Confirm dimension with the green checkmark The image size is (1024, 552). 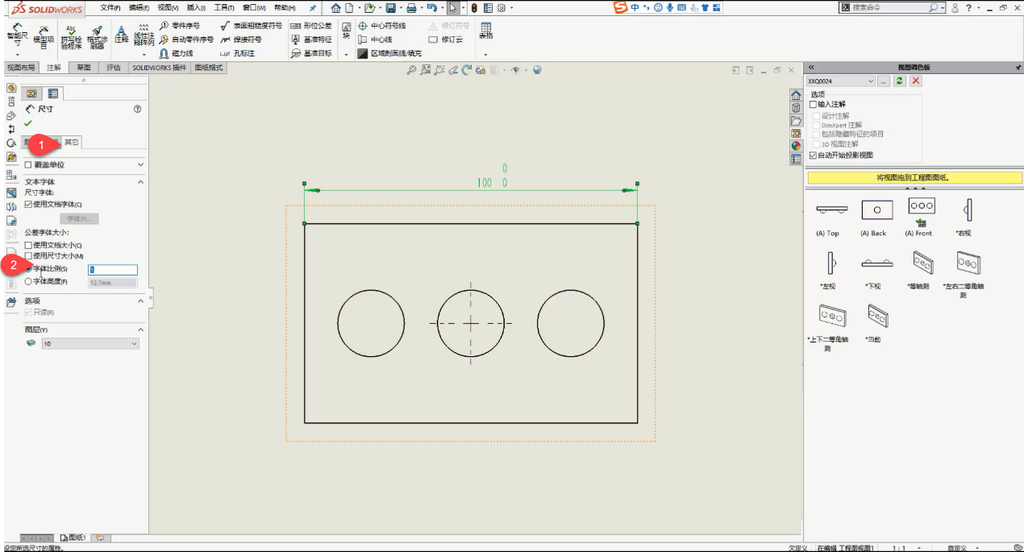28,123
